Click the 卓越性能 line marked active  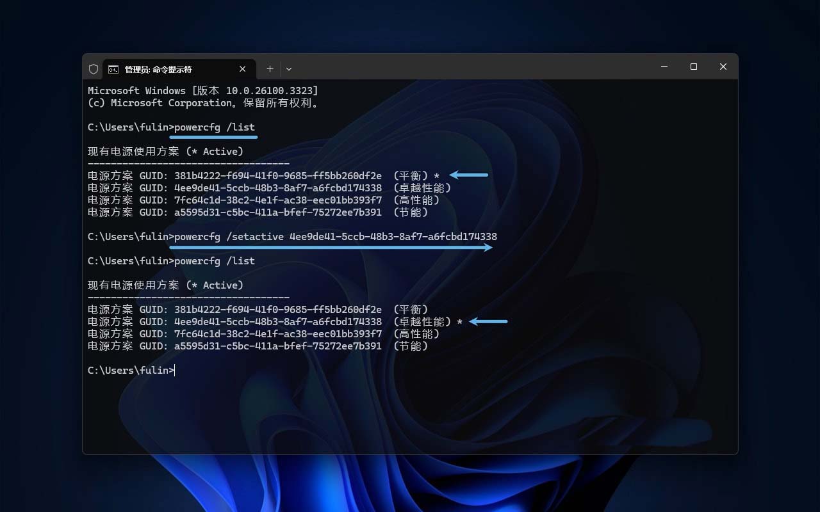tap(275, 322)
